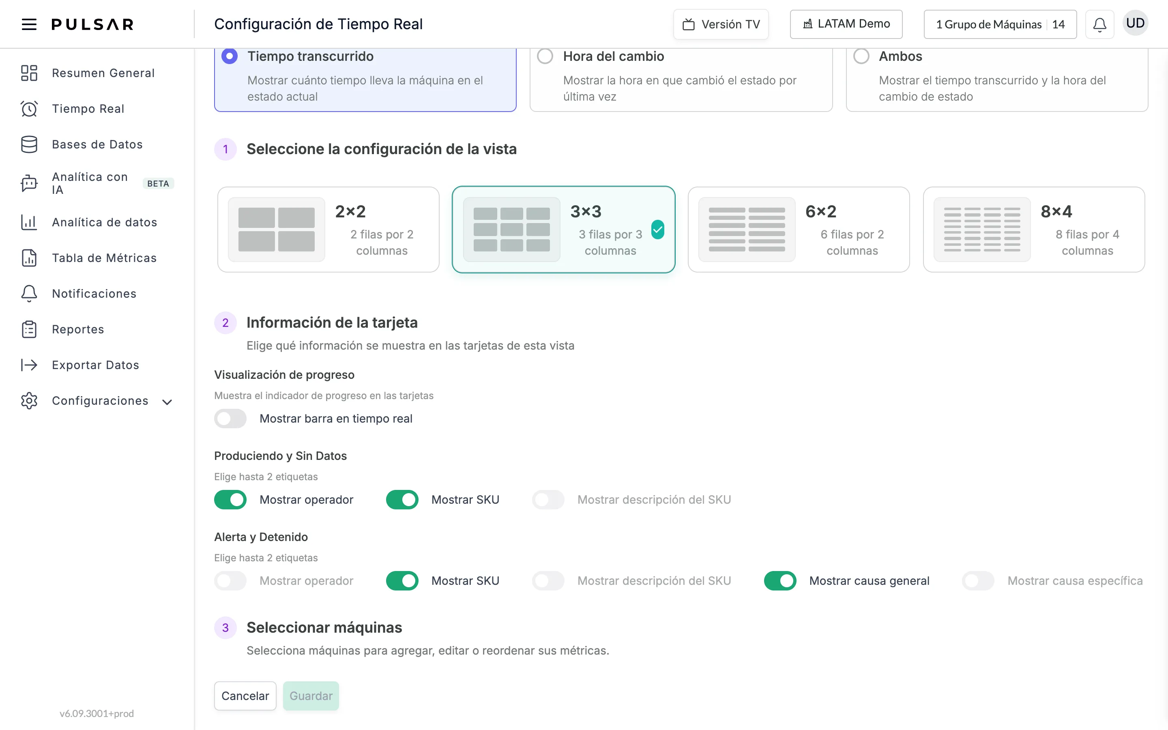Select Tiempo transcurrido radio option
1168x730 pixels.
click(x=229, y=56)
